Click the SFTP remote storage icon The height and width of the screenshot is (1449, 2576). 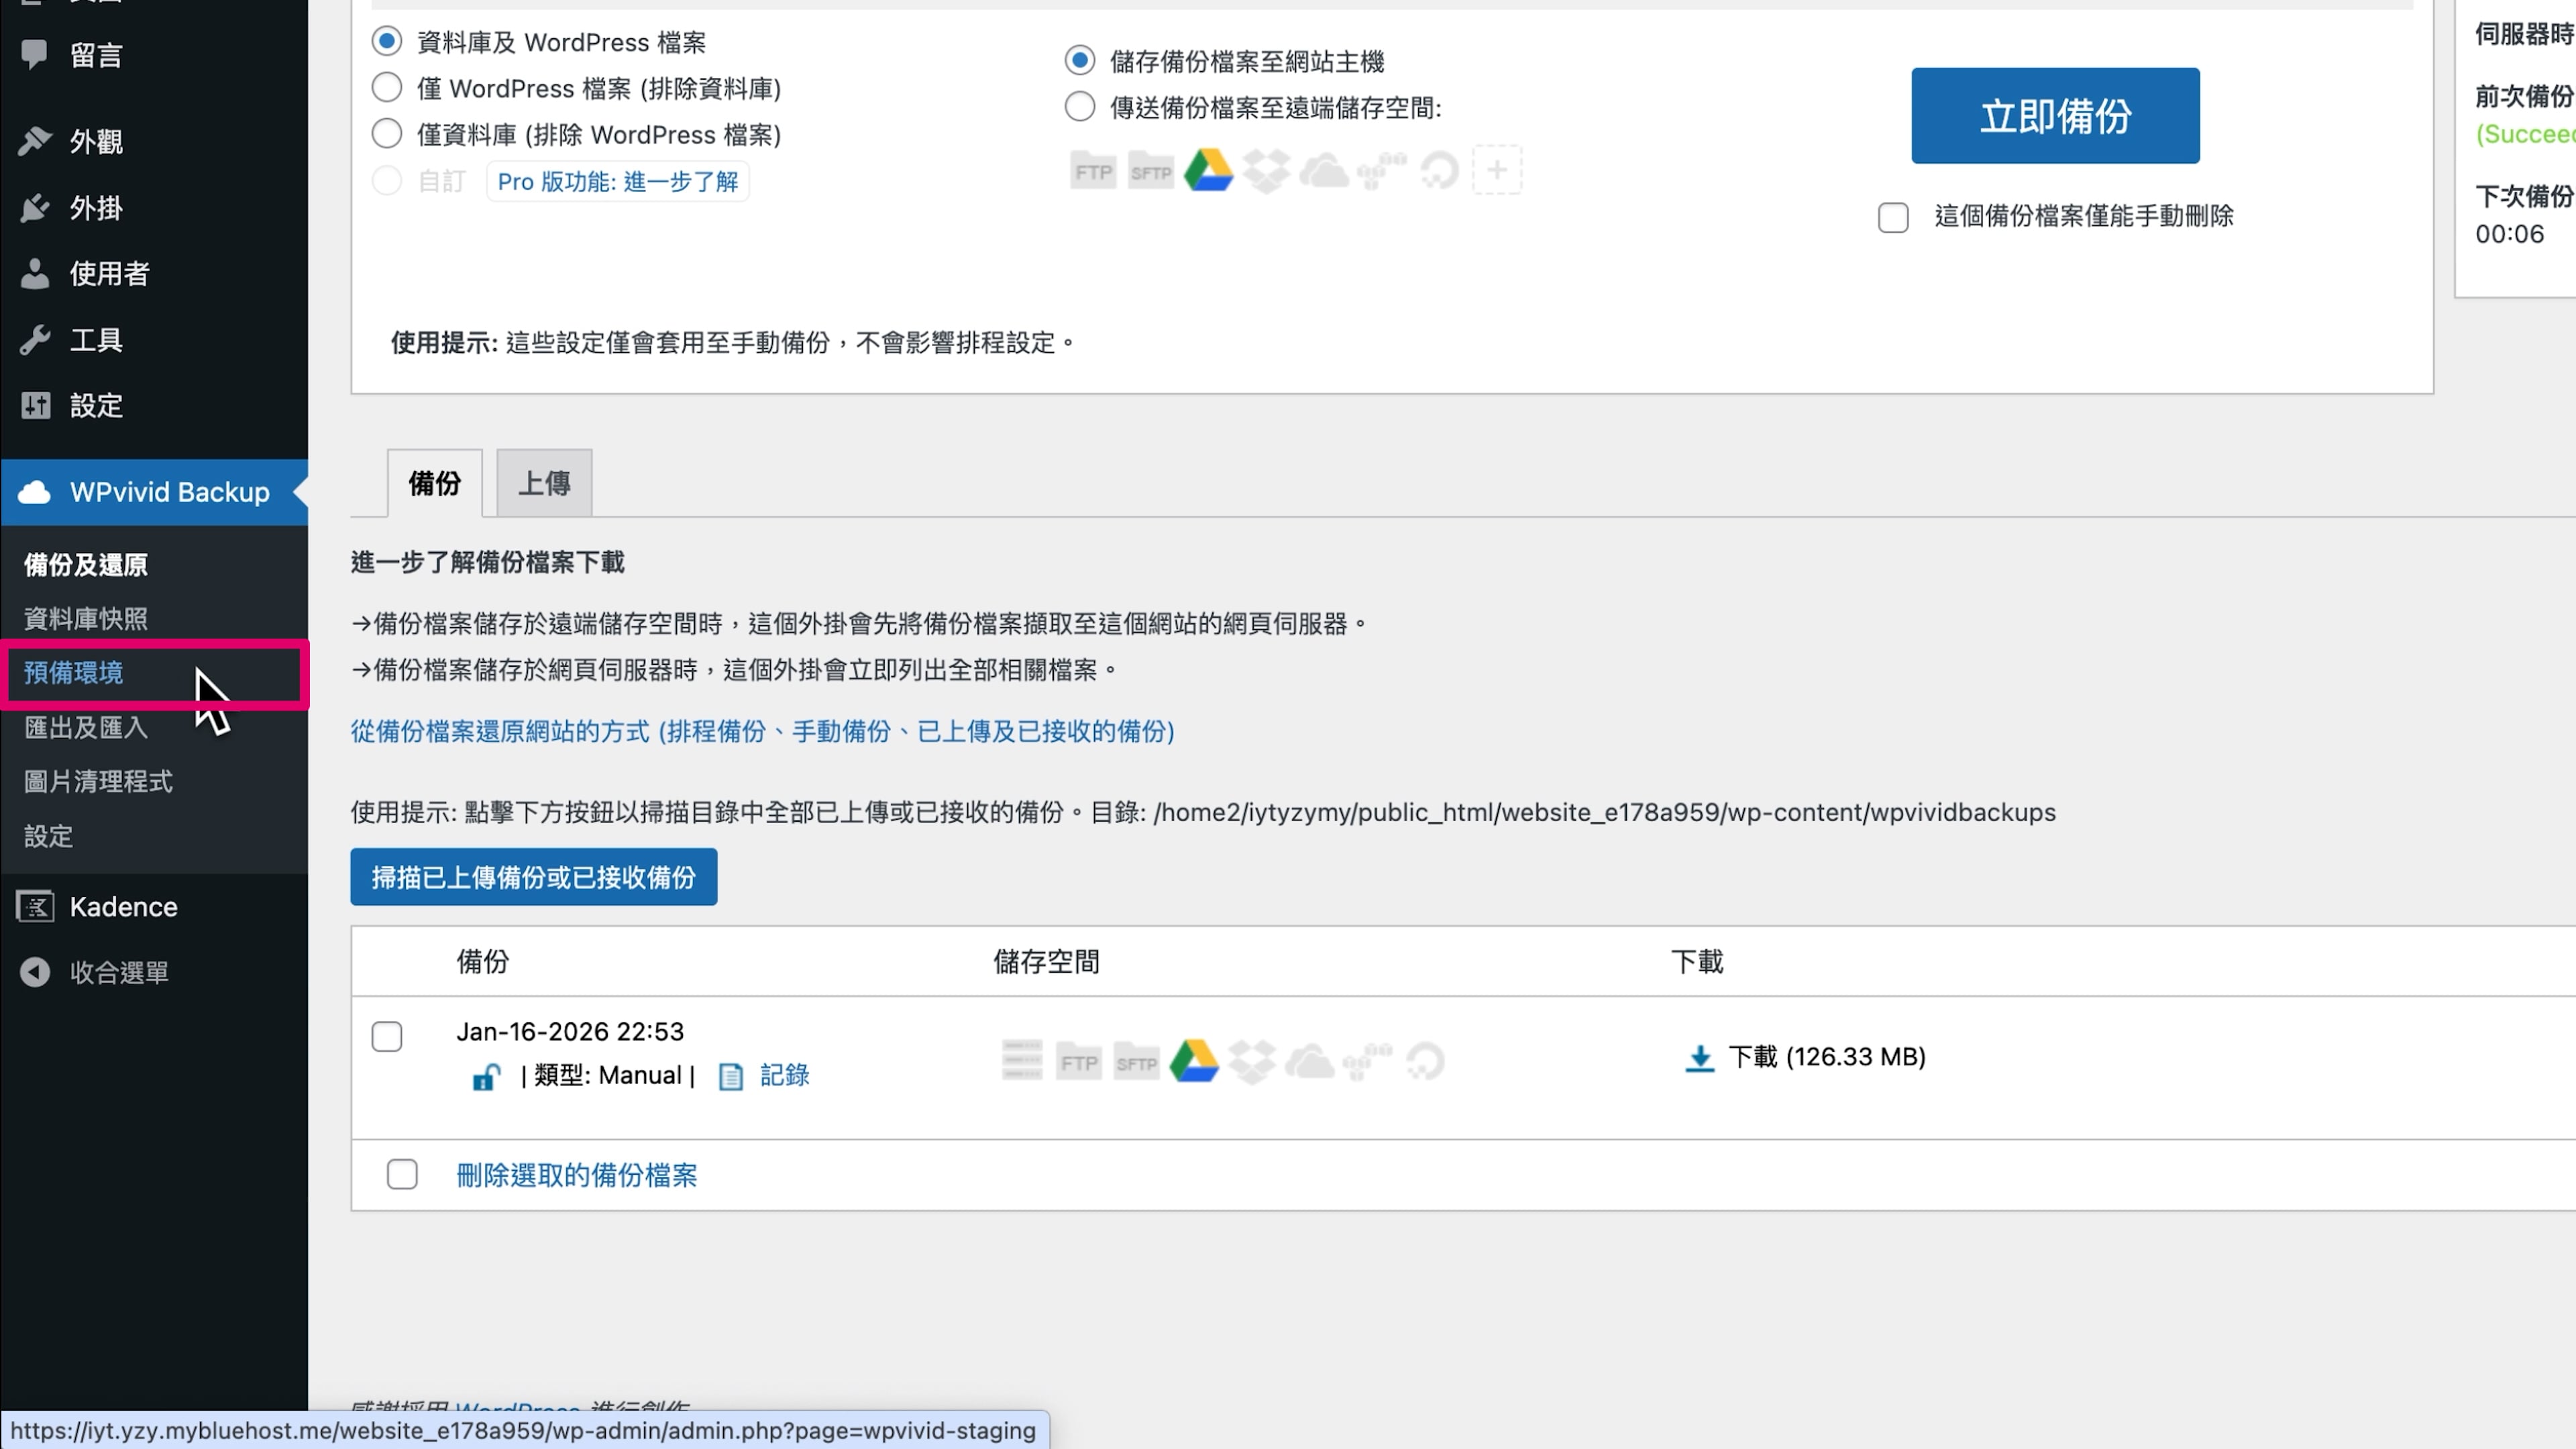coord(1150,171)
